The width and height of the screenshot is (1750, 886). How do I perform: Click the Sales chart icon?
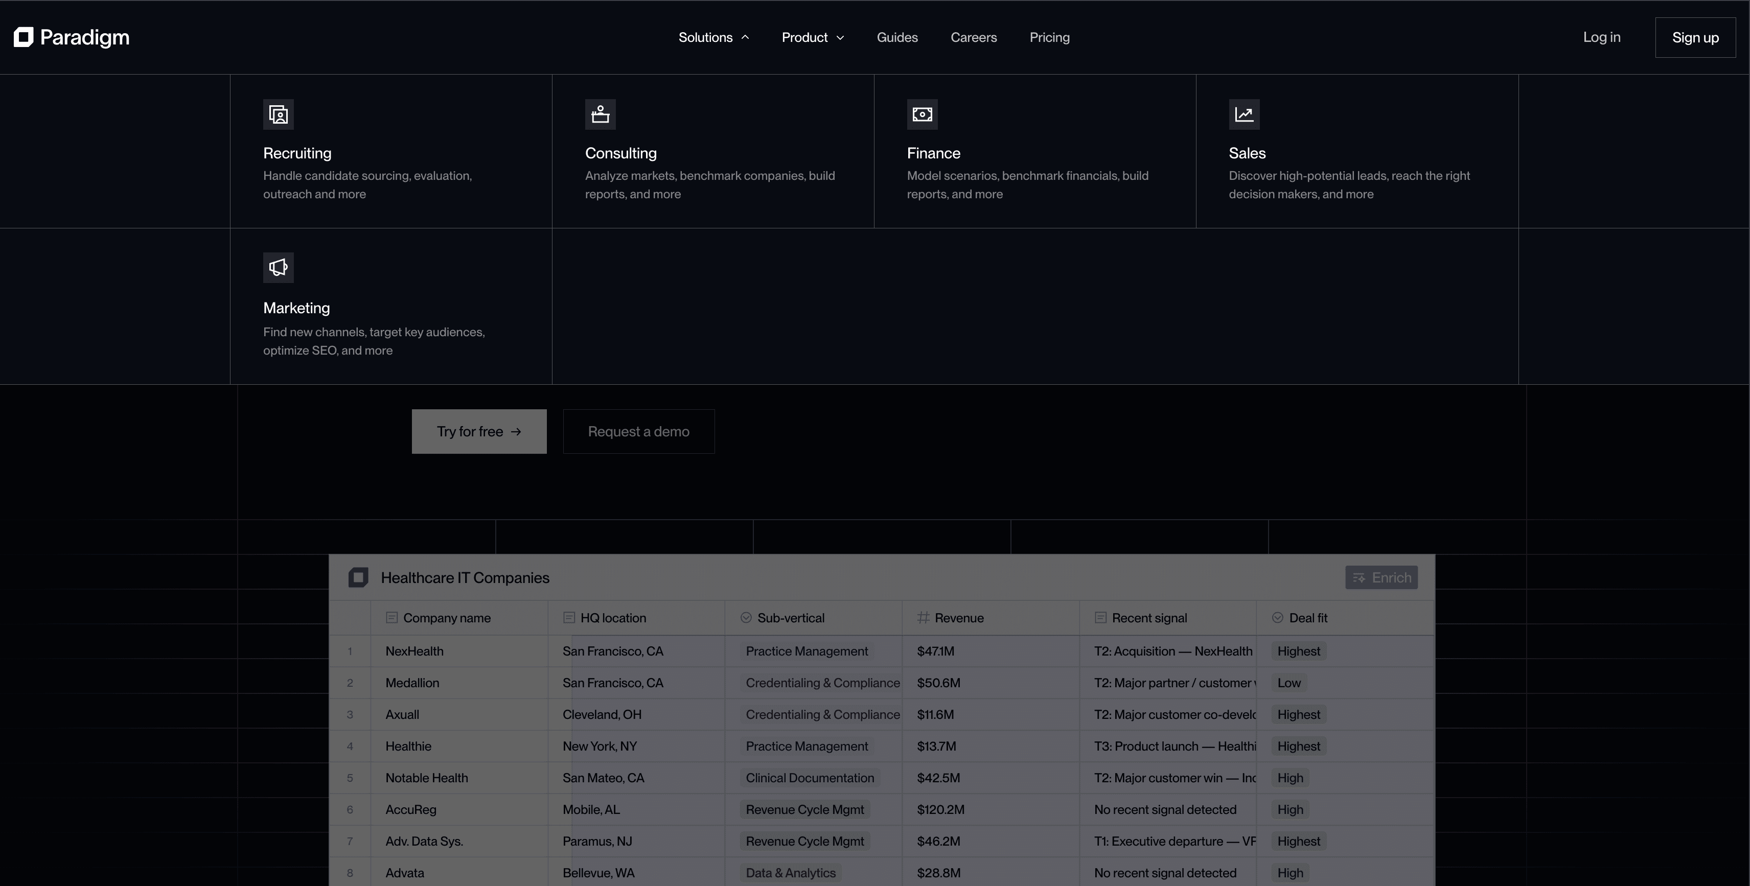click(1244, 114)
